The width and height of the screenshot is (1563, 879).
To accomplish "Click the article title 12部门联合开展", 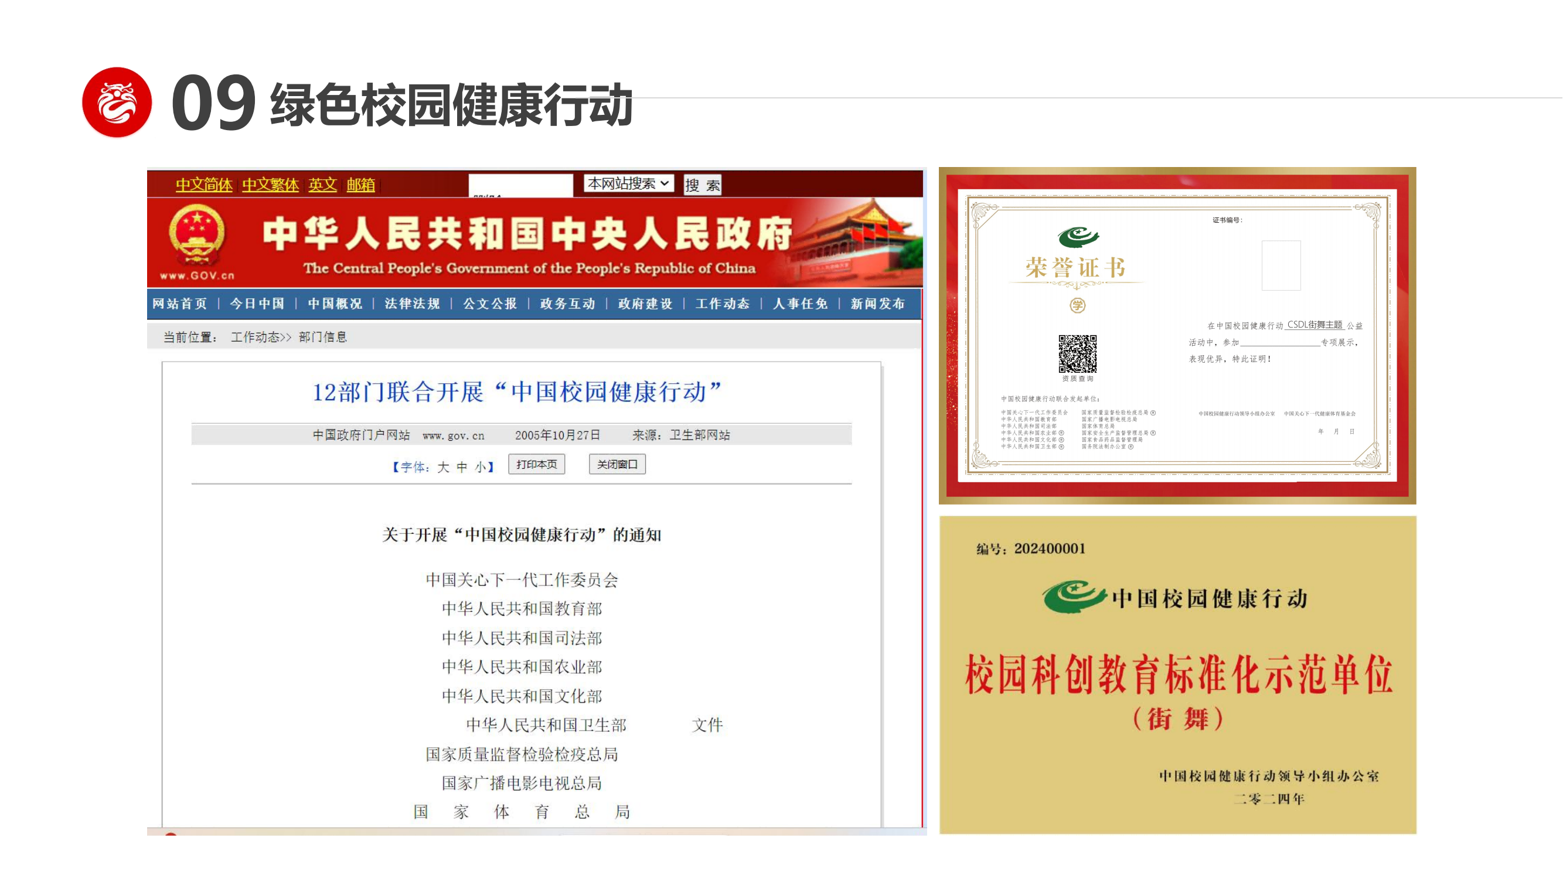I will (517, 392).
